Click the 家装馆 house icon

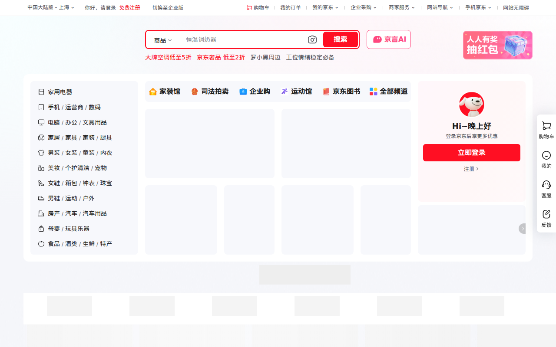click(x=153, y=92)
